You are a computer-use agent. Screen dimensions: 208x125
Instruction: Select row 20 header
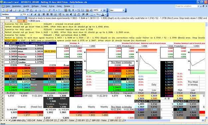pos(2,76)
